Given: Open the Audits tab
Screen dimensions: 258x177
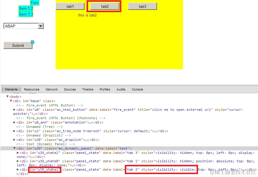Looking at the screenshot, I should (121, 89).
